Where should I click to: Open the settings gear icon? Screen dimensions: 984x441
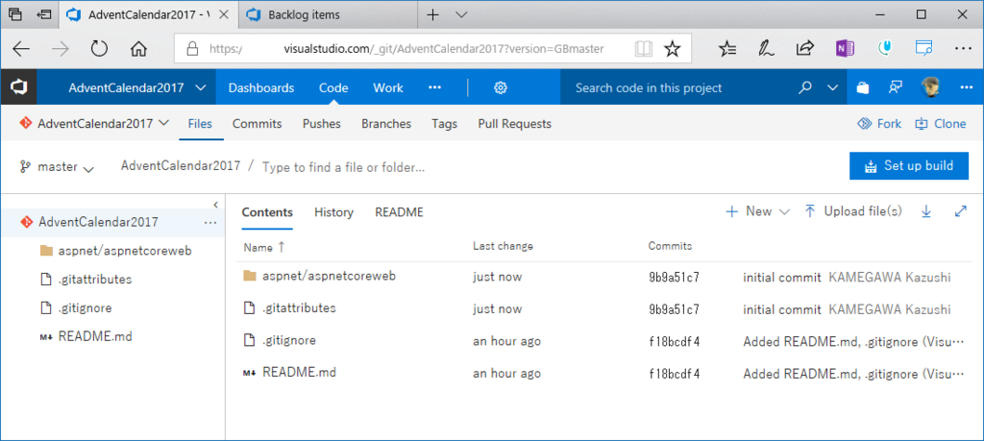(500, 87)
